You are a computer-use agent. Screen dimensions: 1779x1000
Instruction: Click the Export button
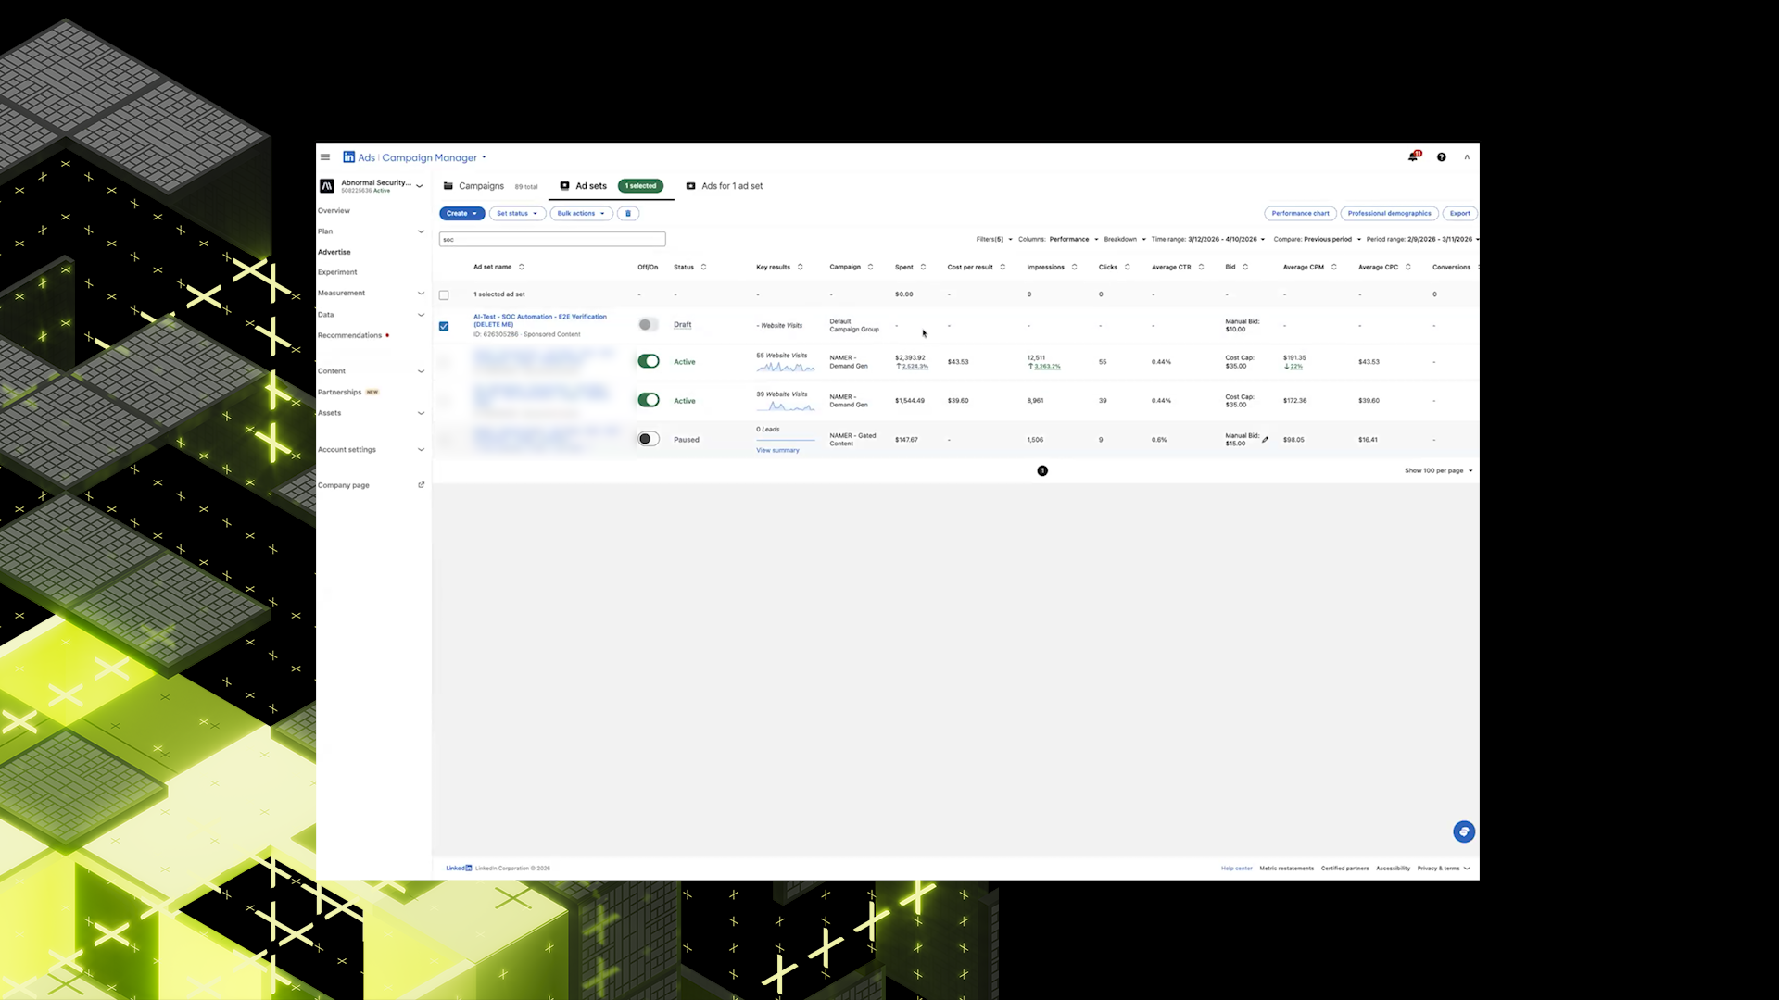coord(1459,214)
